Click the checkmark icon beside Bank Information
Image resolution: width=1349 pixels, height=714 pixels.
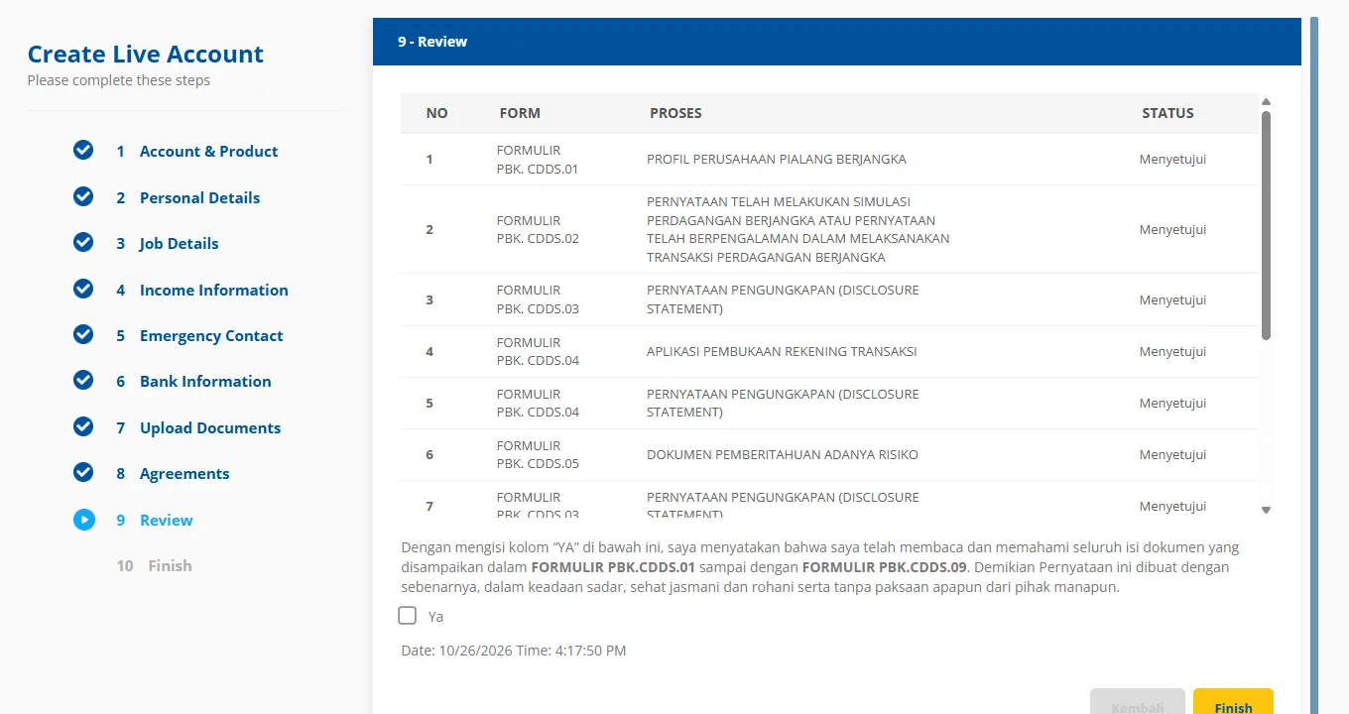(x=83, y=380)
